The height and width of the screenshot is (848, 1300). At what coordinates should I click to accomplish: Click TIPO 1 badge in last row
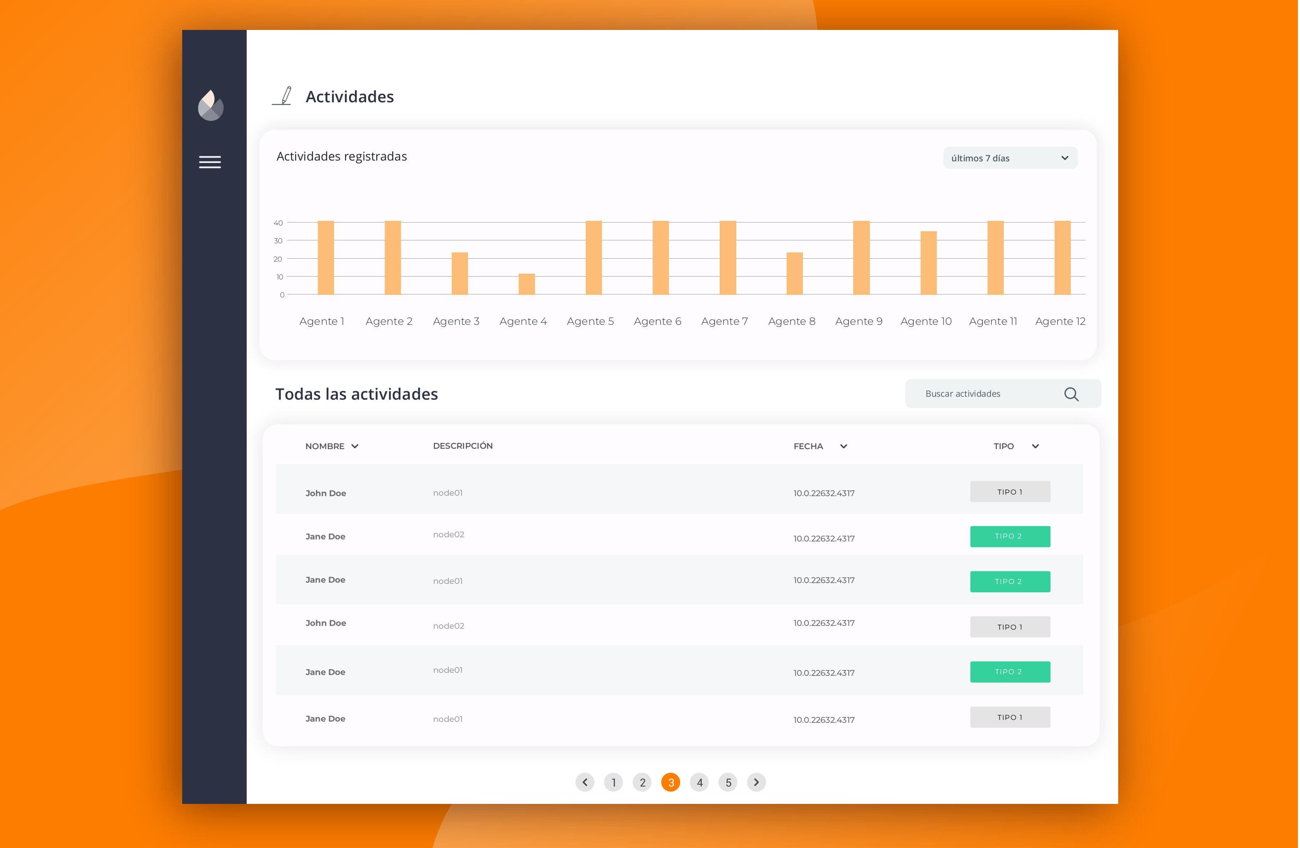click(1010, 717)
